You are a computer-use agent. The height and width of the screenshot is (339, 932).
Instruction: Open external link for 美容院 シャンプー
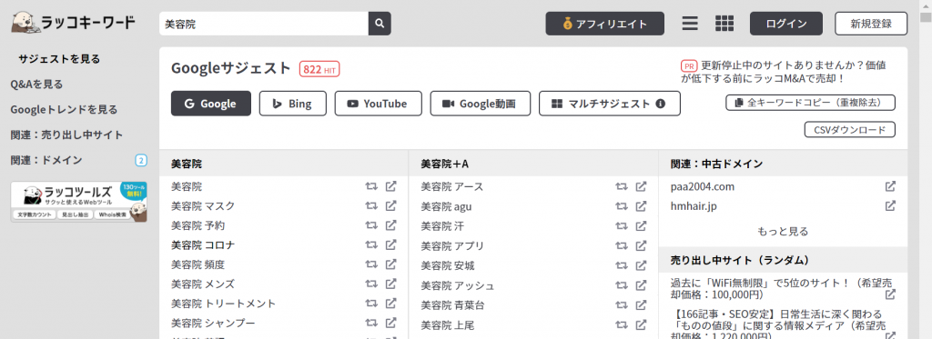(x=390, y=323)
